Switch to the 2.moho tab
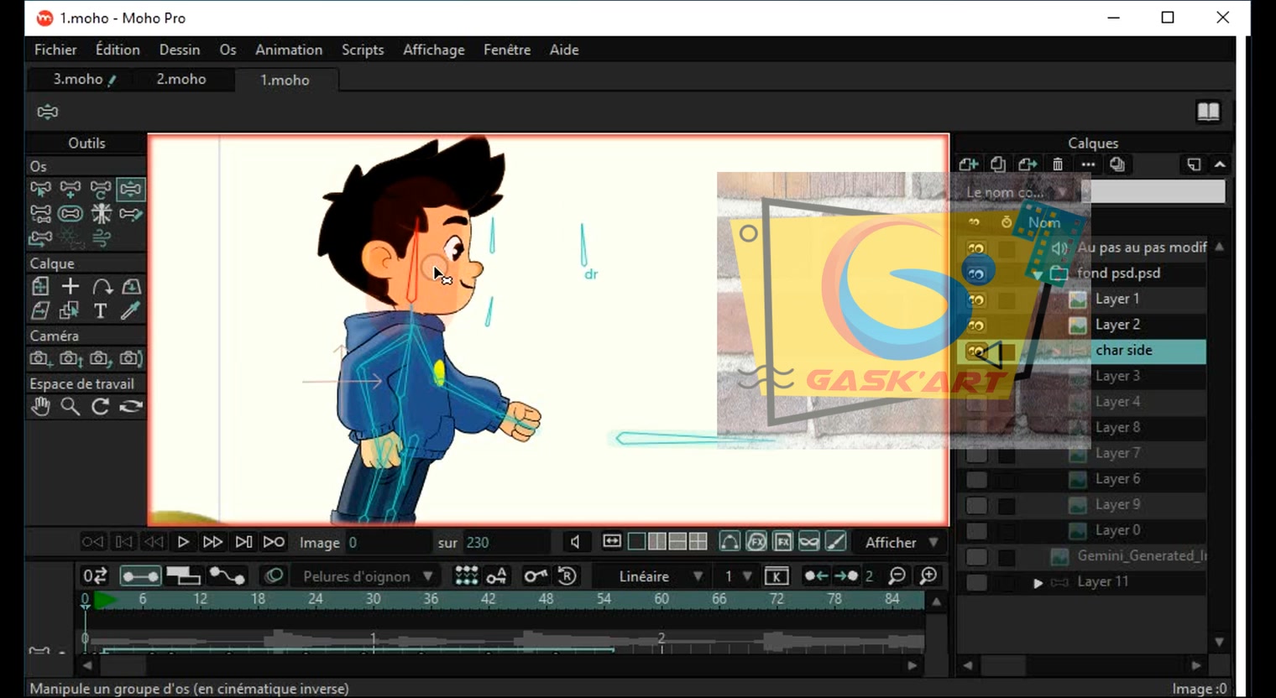This screenshot has height=698, width=1276. point(181,79)
